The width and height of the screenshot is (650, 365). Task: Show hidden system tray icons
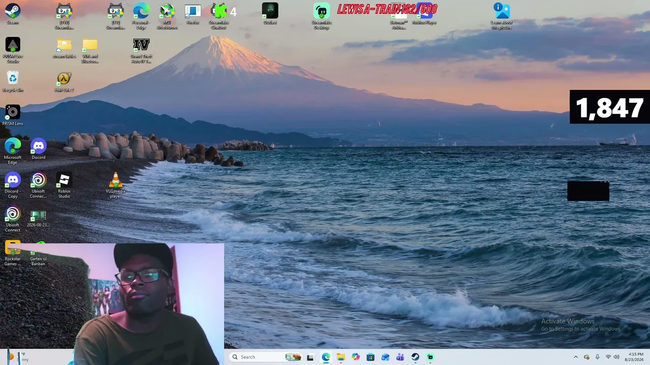575,357
